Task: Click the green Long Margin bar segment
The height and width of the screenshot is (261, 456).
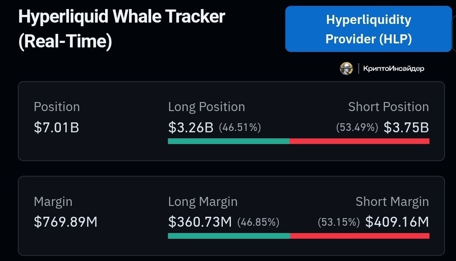Action: (x=229, y=236)
